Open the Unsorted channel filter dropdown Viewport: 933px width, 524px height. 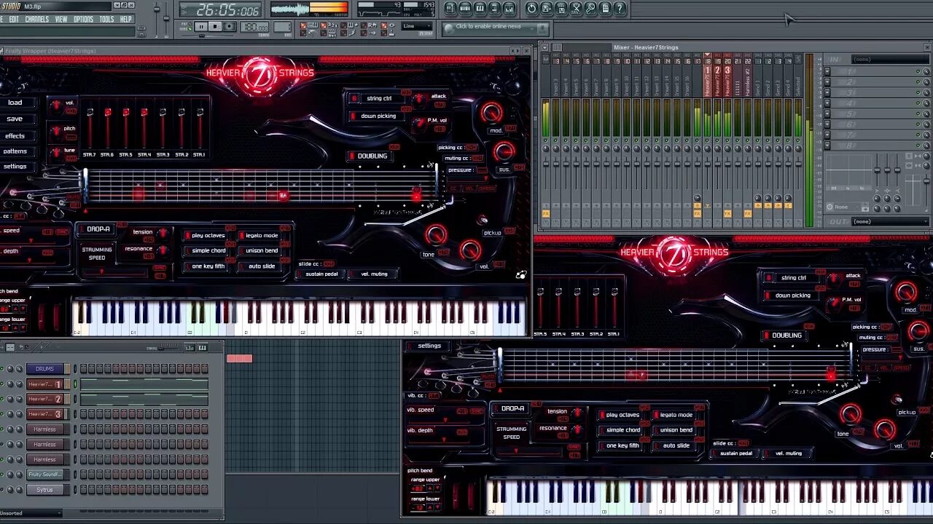click(x=31, y=514)
